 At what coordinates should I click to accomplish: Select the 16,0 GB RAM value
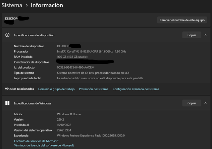coord(72,57)
